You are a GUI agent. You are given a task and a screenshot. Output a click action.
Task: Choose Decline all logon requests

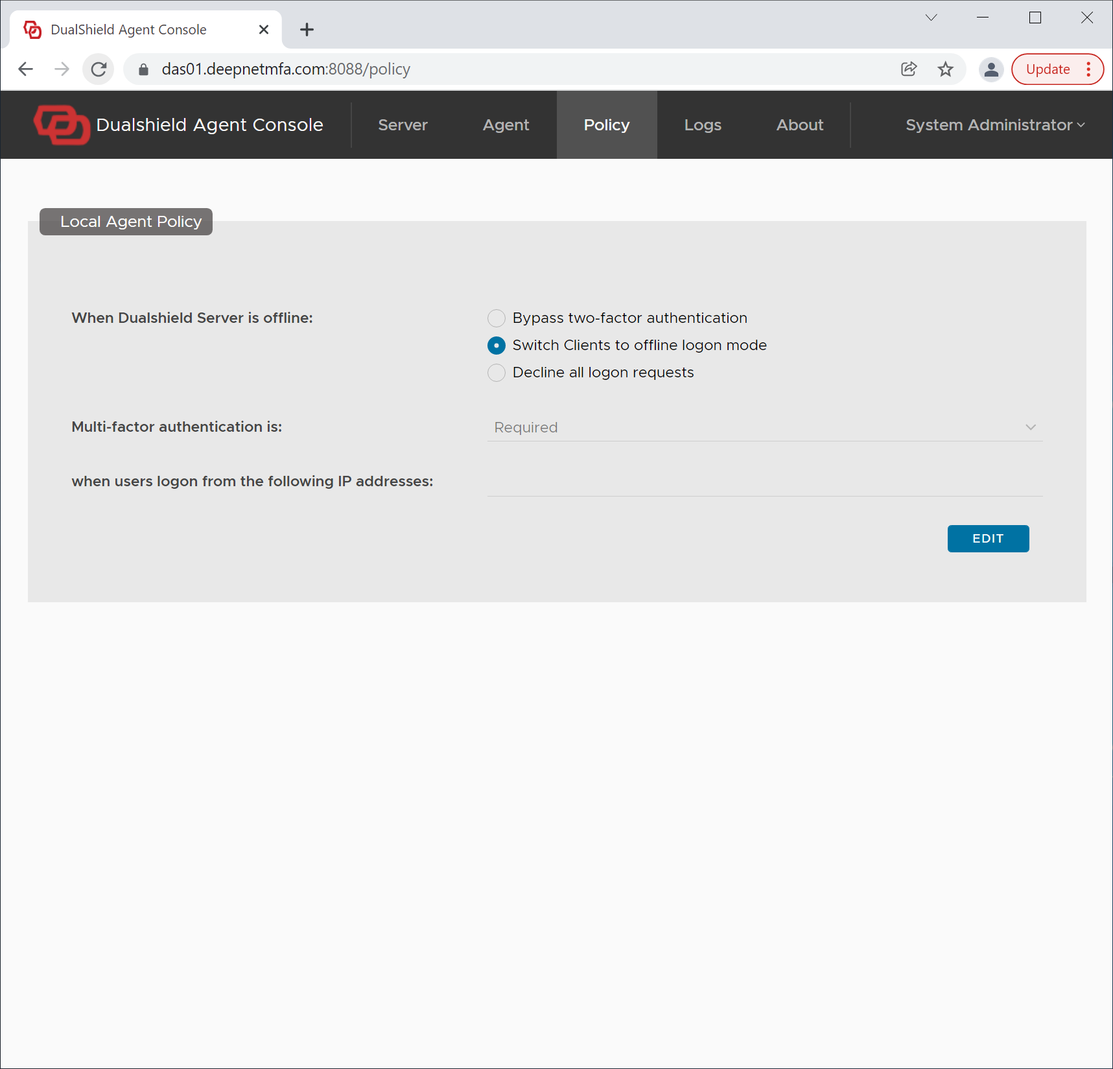497,373
